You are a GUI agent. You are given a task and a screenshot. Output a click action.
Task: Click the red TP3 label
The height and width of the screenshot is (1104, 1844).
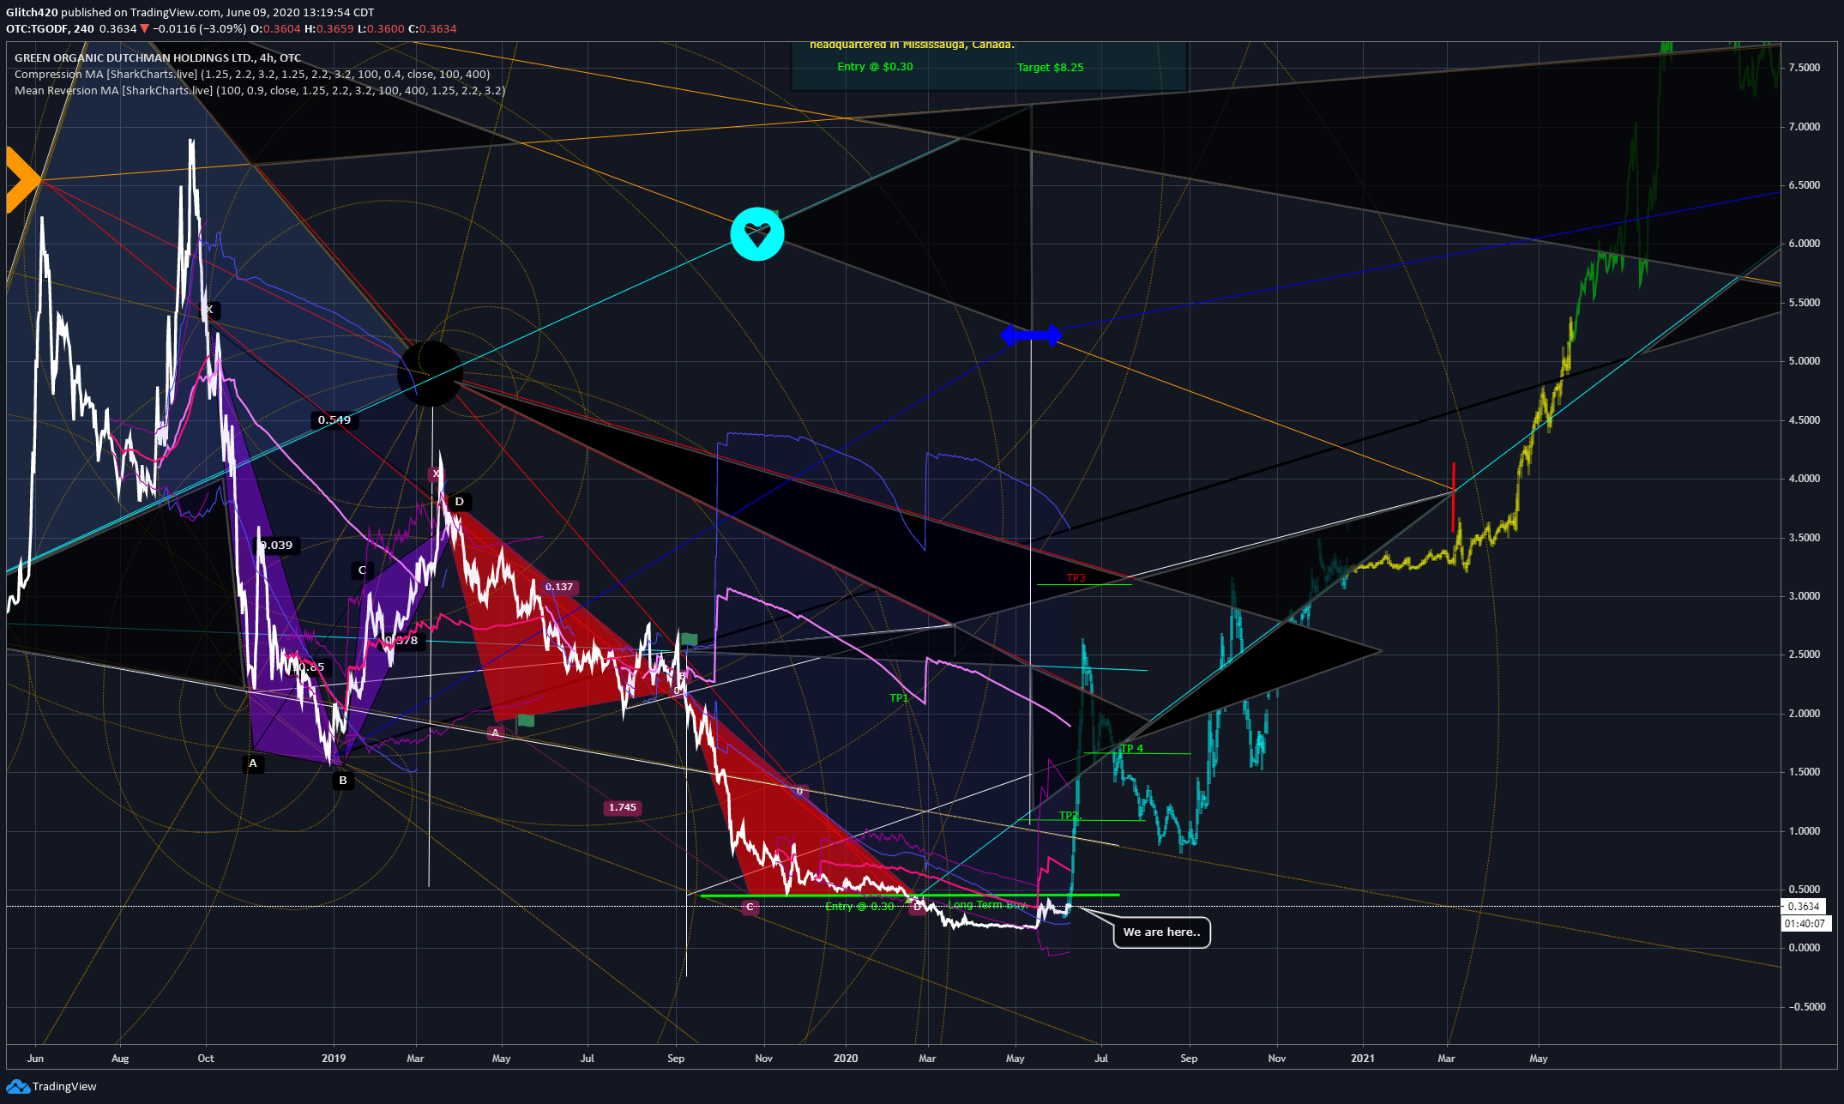click(1076, 578)
